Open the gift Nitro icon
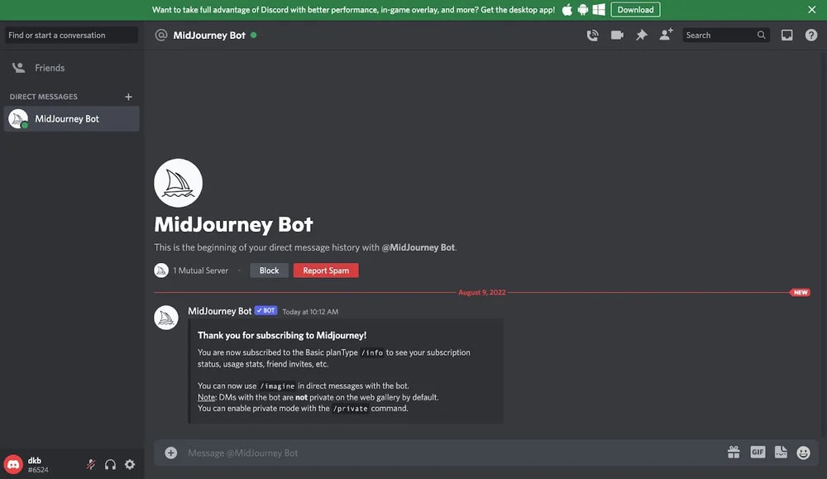 click(734, 452)
